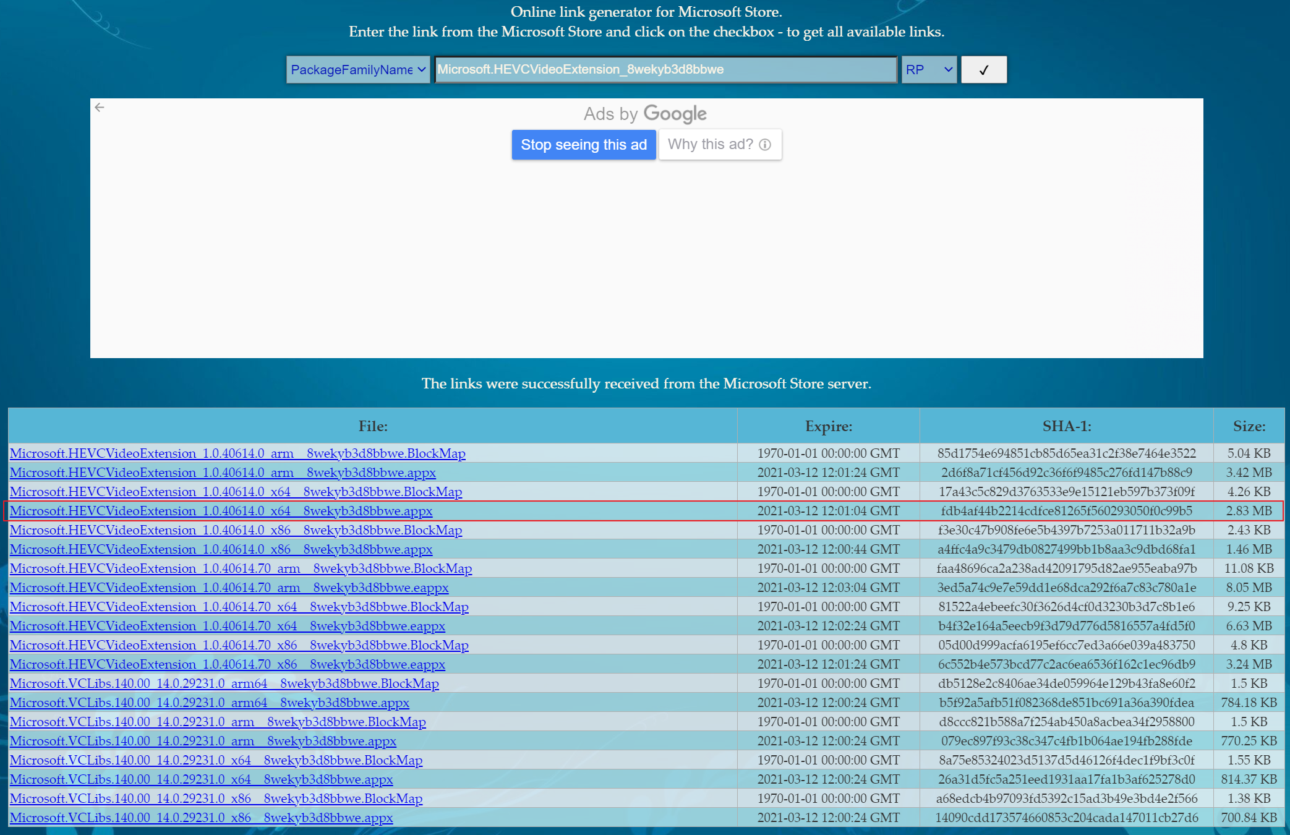The image size is (1290, 835).
Task: Click the Expire column header
Action: coord(828,426)
